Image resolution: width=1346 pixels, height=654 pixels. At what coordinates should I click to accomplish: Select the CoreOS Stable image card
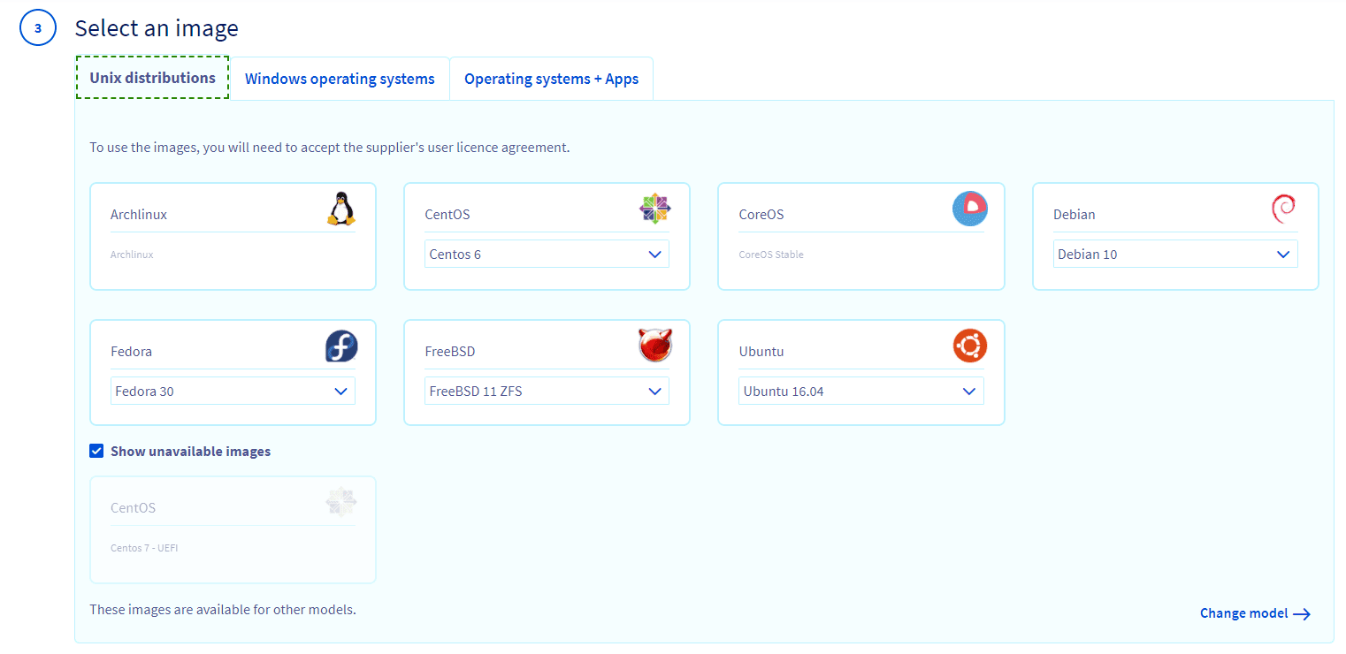pos(860,237)
